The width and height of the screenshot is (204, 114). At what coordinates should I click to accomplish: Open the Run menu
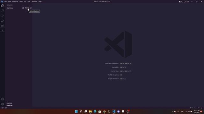pyautogui.click(x=29, y=2)
